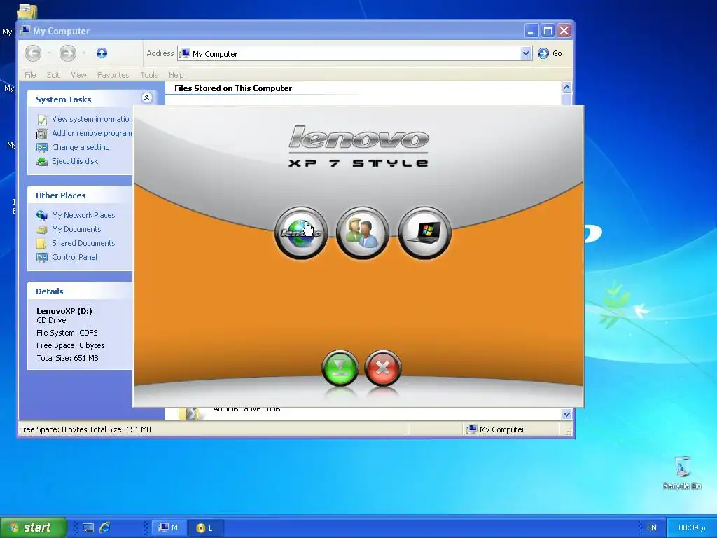Open Shared Documents link

[83, 243]
